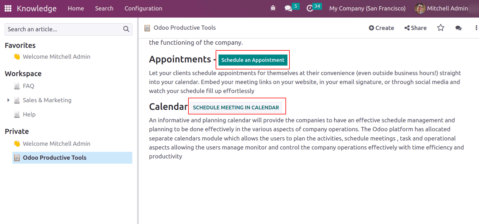Click the wave emoji under Private
Screen dimensions: 479x224
[x=17, y=144]
